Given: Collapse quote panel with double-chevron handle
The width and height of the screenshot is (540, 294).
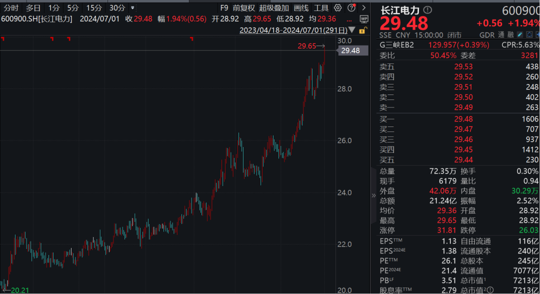Looking at the screenshot, I should point(373,195).
